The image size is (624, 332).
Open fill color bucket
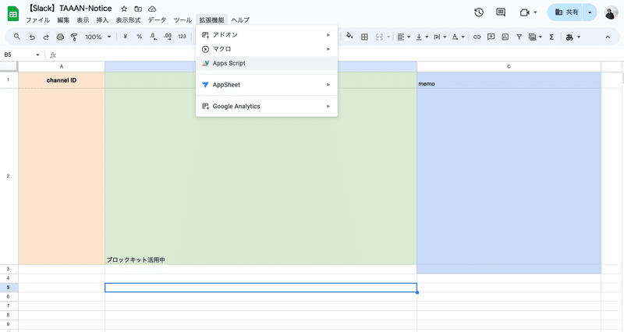point(349,36)
